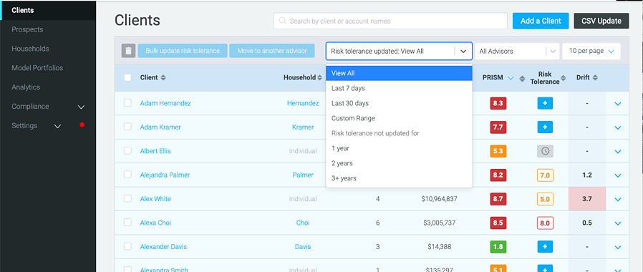Click the Add a Client button
The image size is (643, 272).
[541, 21]
